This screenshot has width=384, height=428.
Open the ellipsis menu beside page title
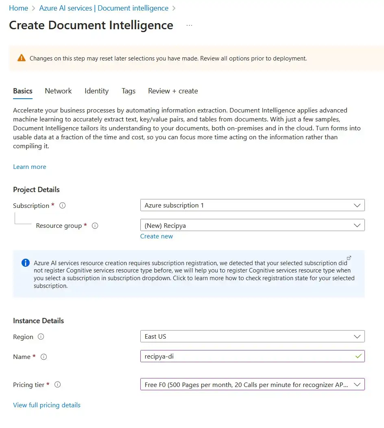point(189,25)
